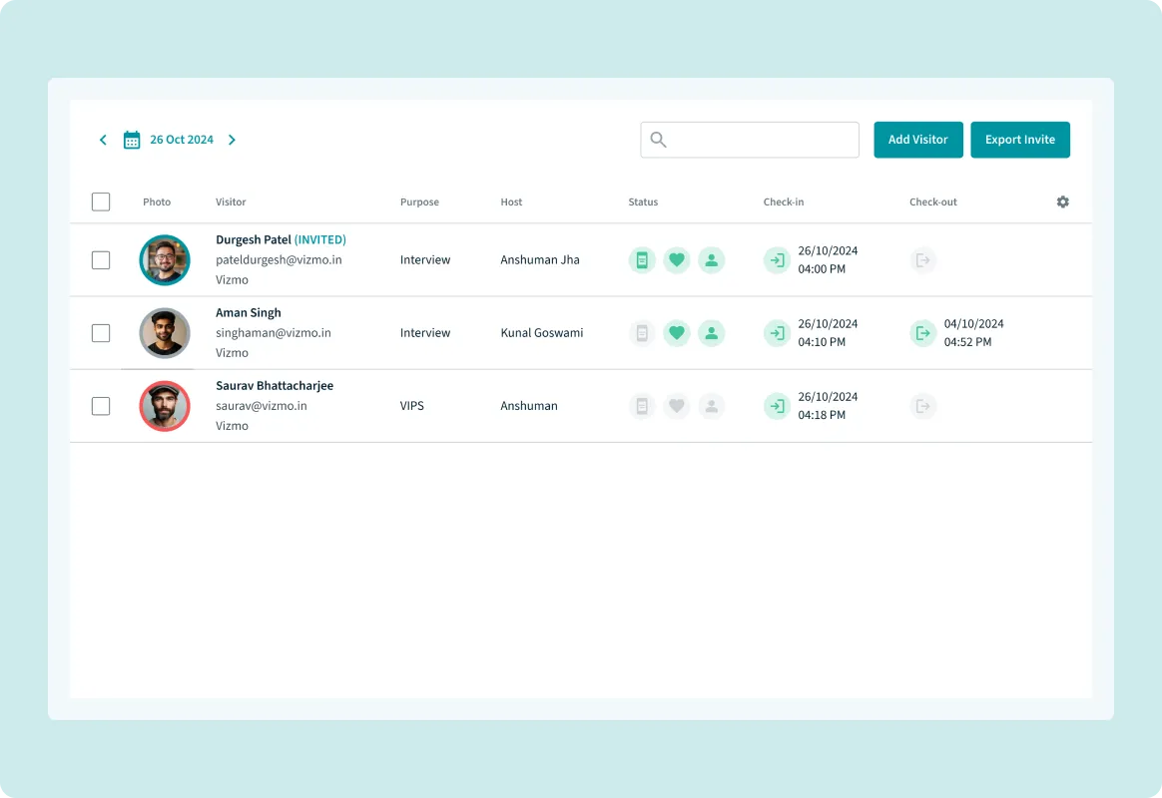Click Durgesh Patel's check-in icon
The width and height of the screenshot is (1162, 798).
pyautogui.click(x=777, y=259)
